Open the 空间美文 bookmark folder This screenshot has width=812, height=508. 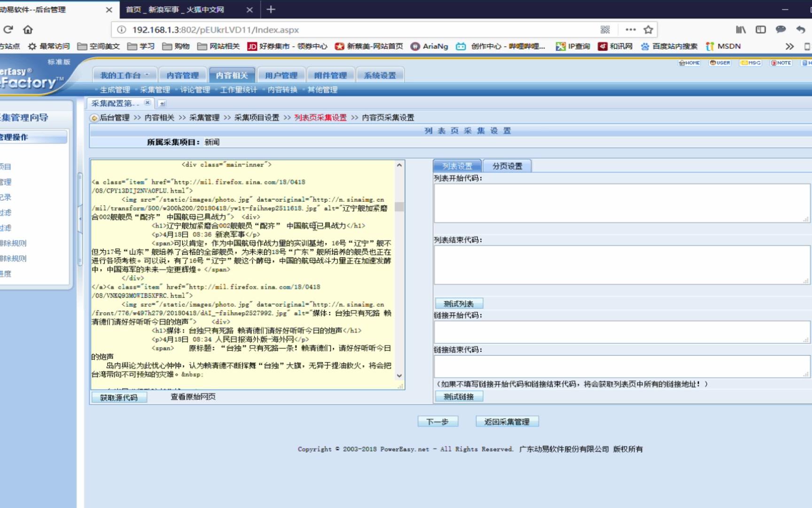click(x=99, y=46)
